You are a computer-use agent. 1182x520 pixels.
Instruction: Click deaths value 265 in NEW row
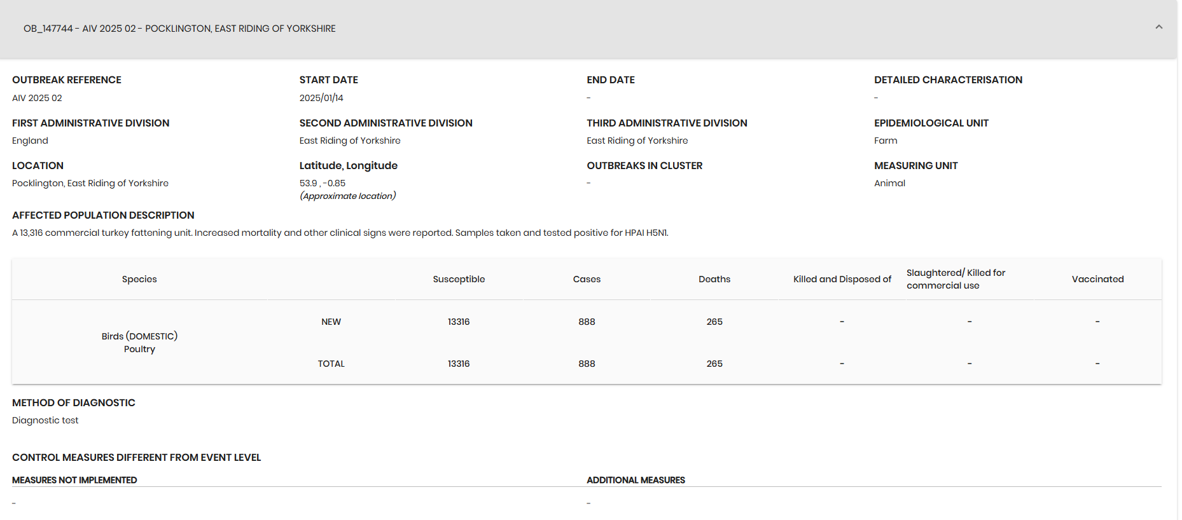[714, 322]
